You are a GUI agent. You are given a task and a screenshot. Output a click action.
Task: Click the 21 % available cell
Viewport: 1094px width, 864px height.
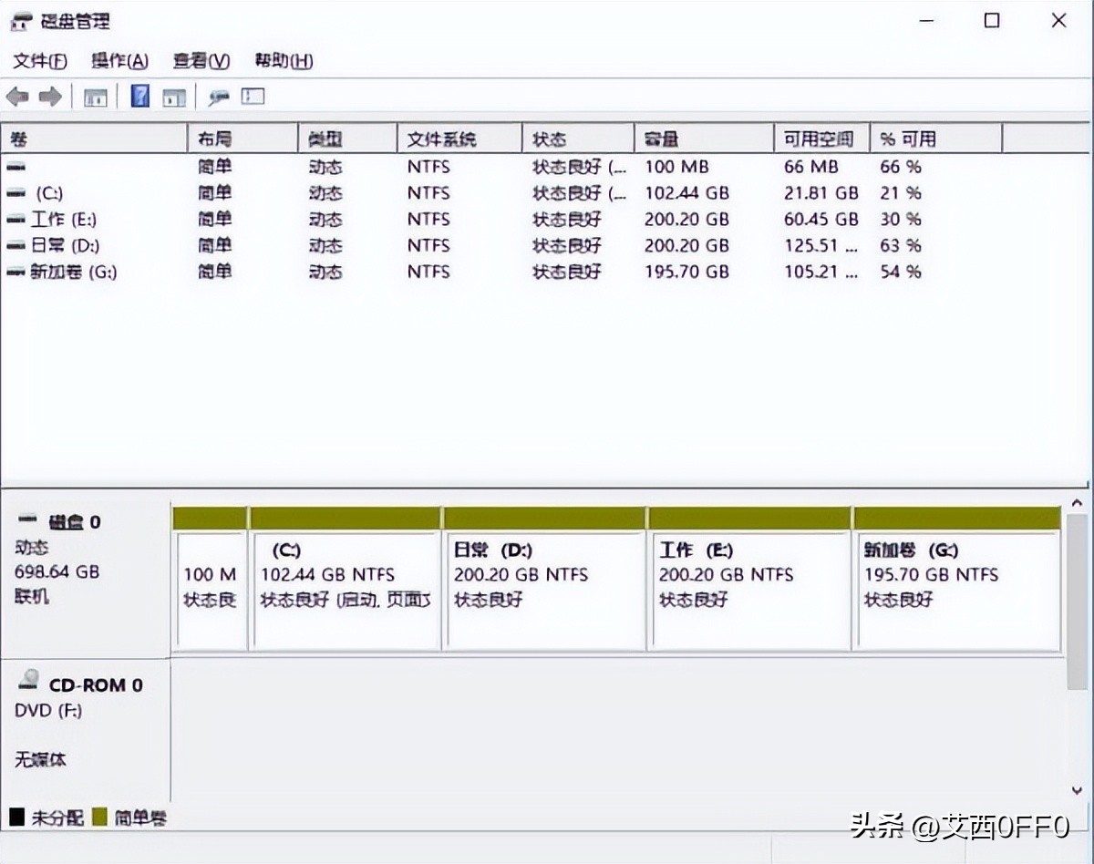click(x=901, y=193)
